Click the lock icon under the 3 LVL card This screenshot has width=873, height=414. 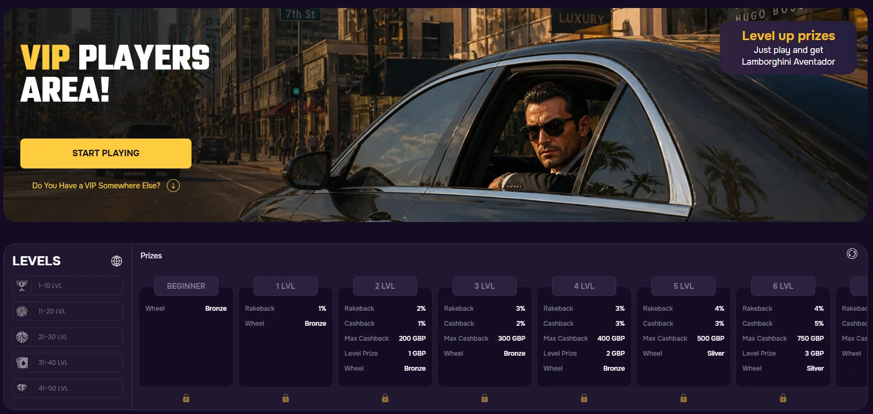(485, 398)
